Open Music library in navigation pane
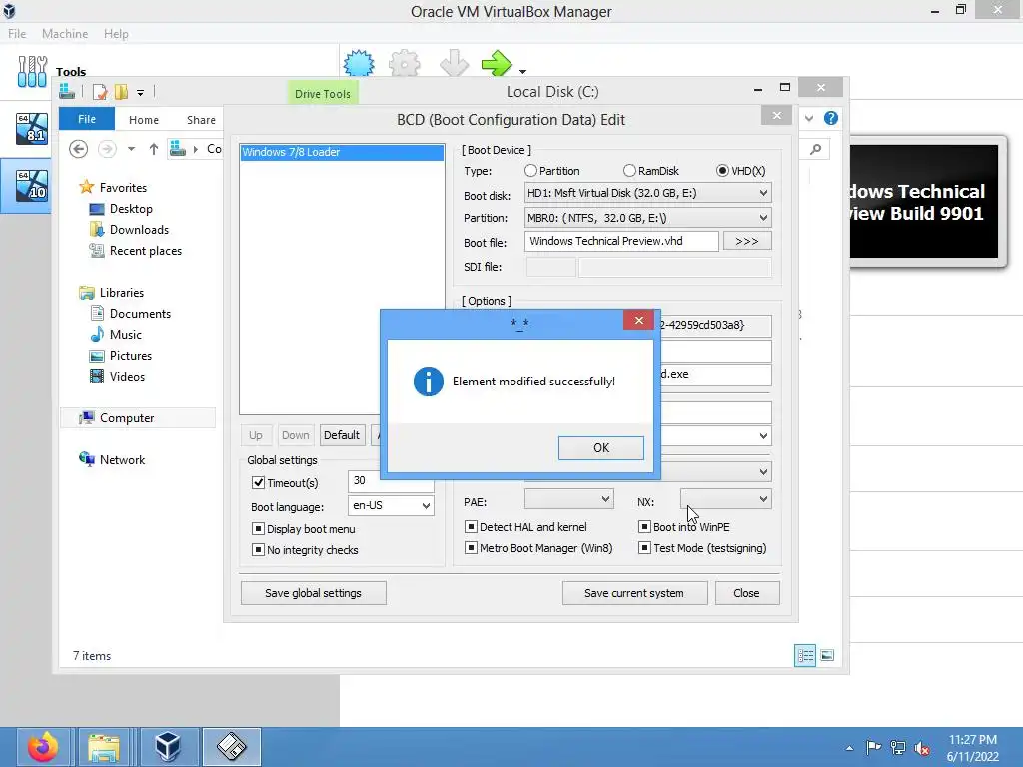 pyautogui.click(x=125, y=334)
